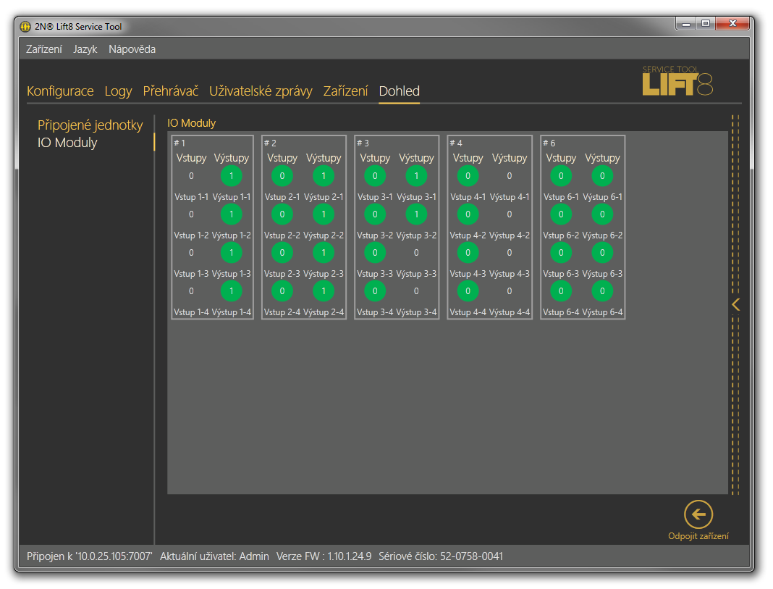Click green Vstup 4-3 input circle
This screenshot has width=773, height=589.
pos(468,253)
